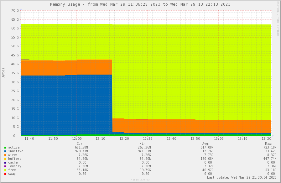Select the Memory usage graph title
The height and width of the screenshot is (183, 281).
tap(140, 4)
